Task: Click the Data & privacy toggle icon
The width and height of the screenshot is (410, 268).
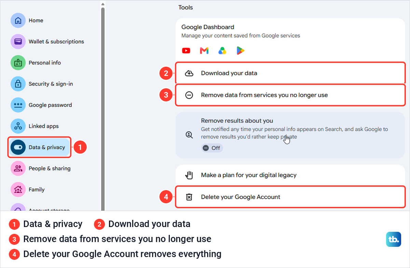Action: (18, 147)
